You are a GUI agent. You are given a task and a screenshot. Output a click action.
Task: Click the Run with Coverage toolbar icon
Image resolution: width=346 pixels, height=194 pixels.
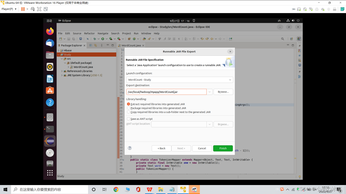111,39
